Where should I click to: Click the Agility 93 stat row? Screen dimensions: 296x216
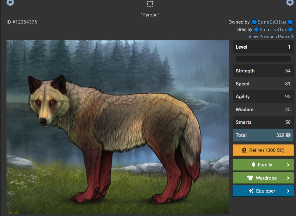click(263, 96)
